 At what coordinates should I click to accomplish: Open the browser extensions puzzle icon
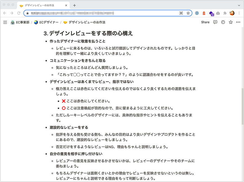click(225, 13)
